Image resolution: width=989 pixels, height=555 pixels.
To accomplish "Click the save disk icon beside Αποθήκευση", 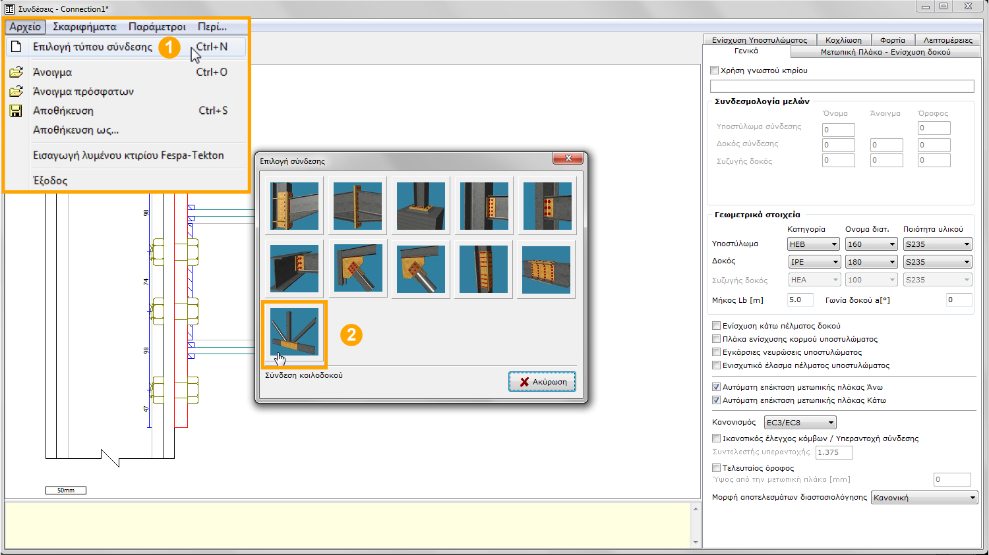I will [16, 111].
